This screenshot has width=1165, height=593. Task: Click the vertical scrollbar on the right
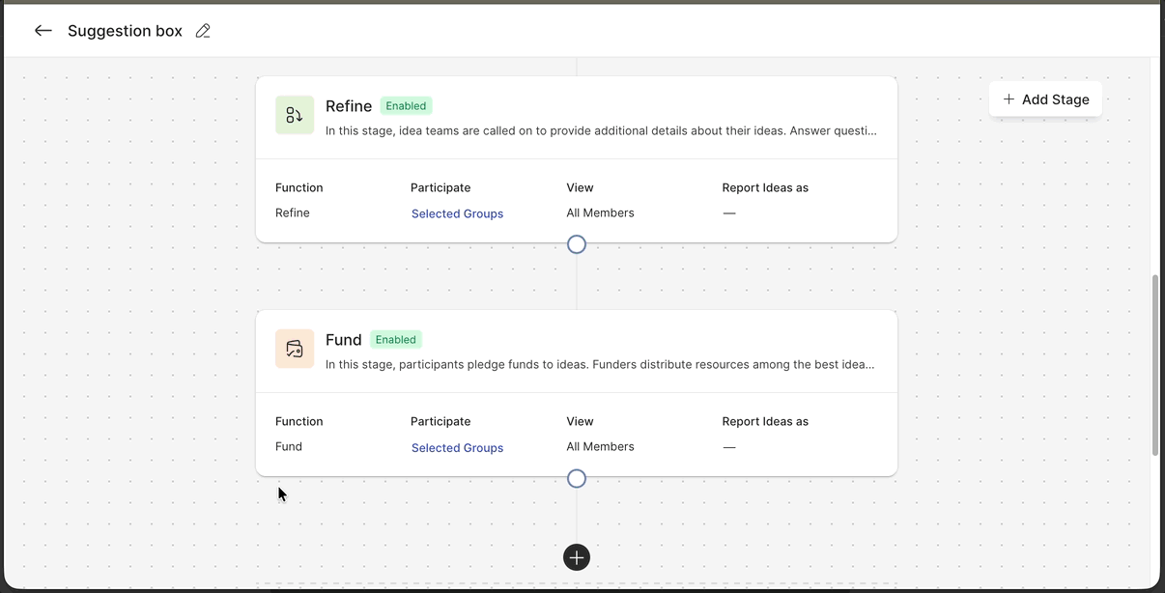pos(1155,365)
